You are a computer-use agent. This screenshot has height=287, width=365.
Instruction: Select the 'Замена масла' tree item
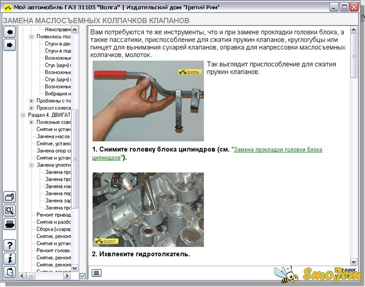(53, 136)
